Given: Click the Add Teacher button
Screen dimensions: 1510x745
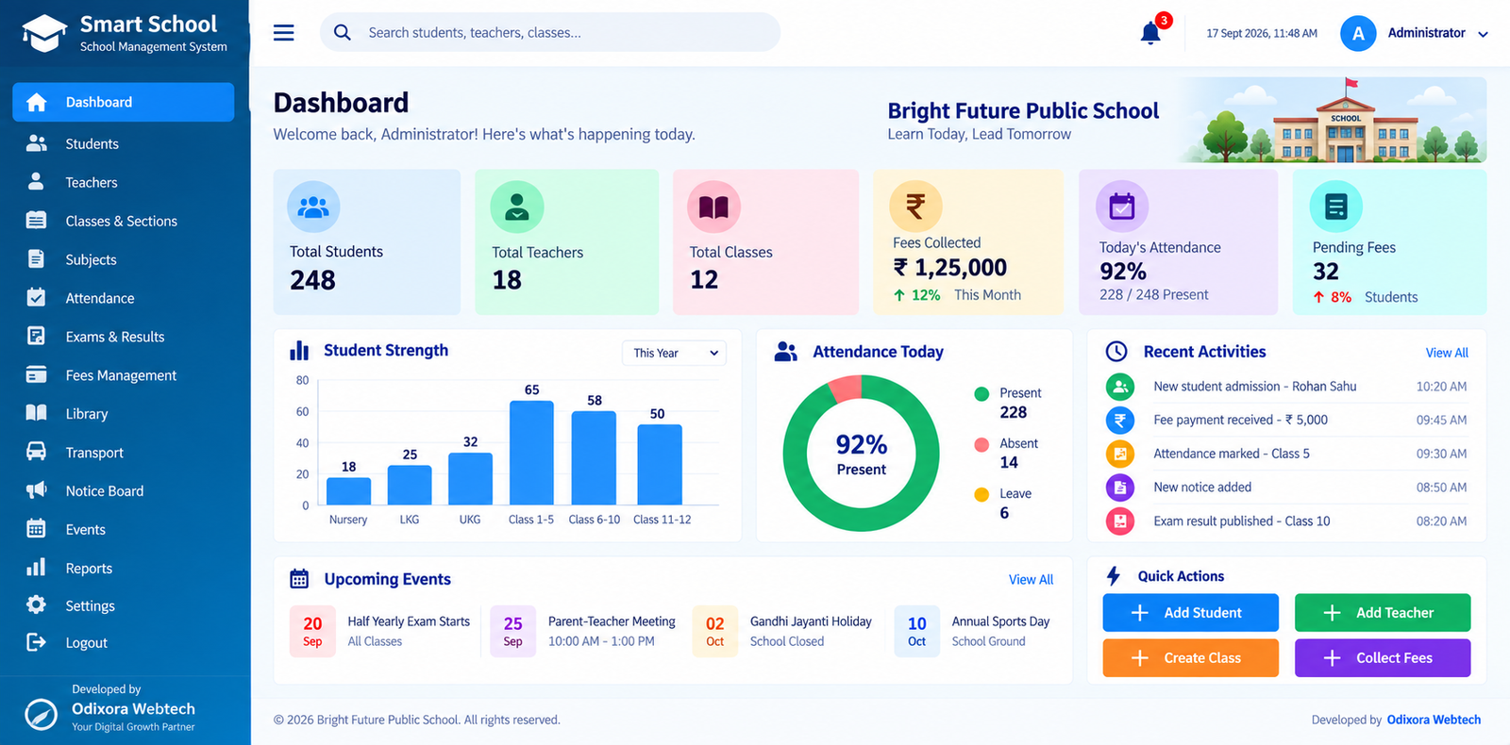Looking at the screenshot, I should pos(1383,613).
